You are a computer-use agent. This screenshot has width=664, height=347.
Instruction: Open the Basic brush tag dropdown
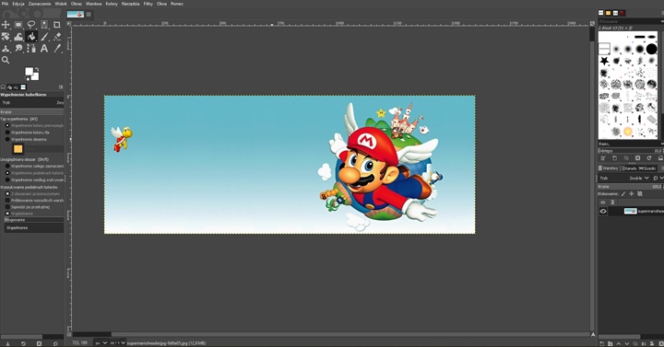click(x=631, y=145)
